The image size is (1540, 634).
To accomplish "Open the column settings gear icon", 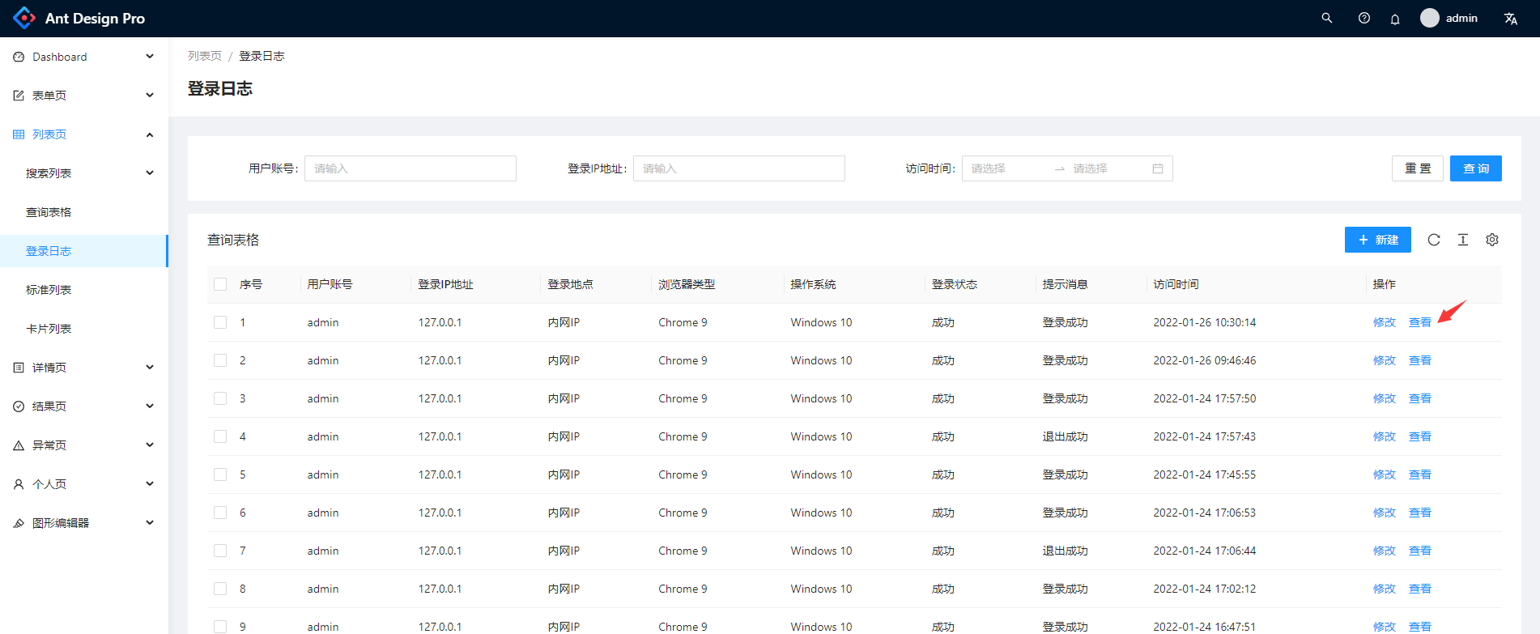I will (x=1492, y=240).
